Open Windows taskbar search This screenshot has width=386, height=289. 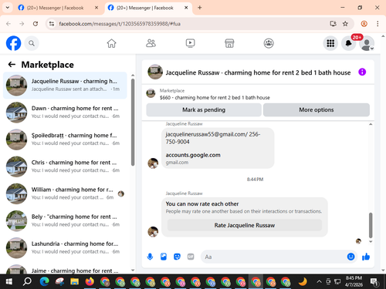[x=27, y=282]
